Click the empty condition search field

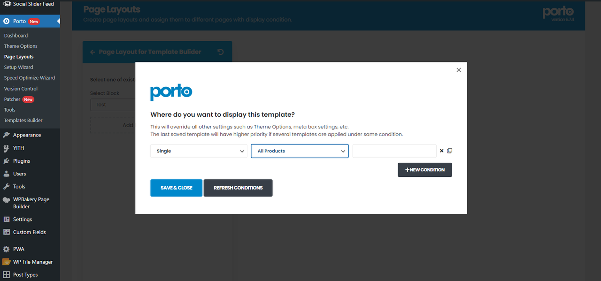pyautogui.click(x=394, y=151)
